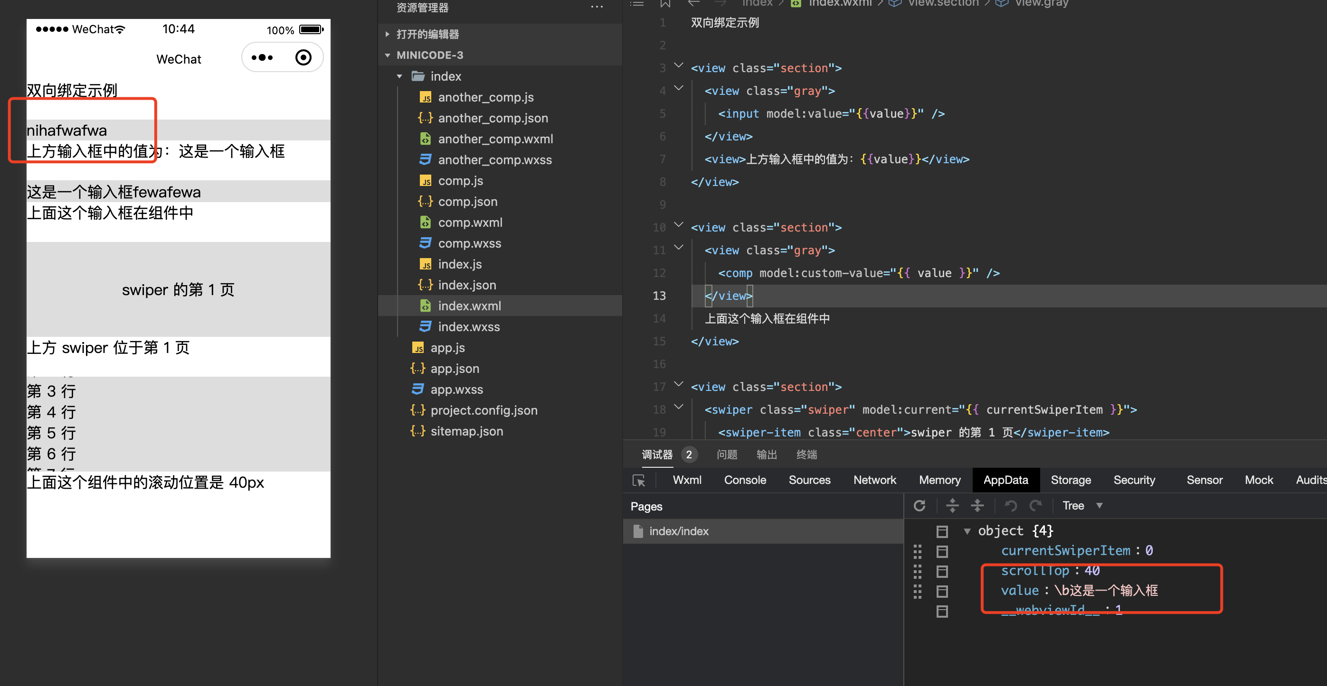Collapse the object {4} tree node

tap(967, 530)
